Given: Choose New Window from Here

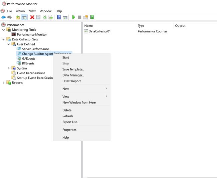Looking at the screenshot, I should [82, 103].
